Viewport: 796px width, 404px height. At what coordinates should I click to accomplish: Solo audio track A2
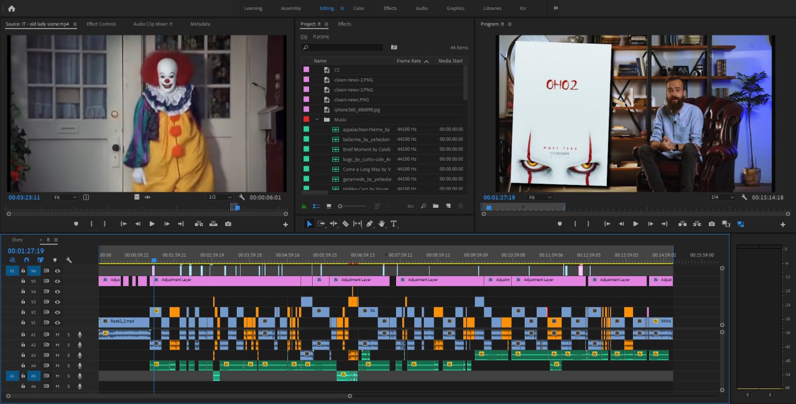coord(68,345)
